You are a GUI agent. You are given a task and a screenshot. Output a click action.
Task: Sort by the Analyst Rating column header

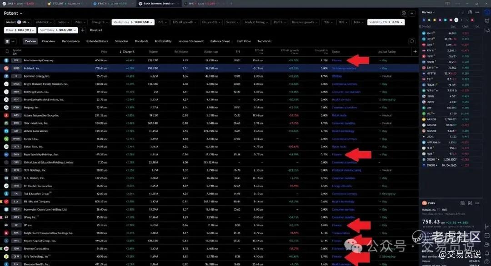click(x=387, y=52)
